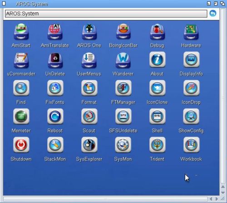
Task: Open the Wanderer drawer icon
Action: [123, 60]
